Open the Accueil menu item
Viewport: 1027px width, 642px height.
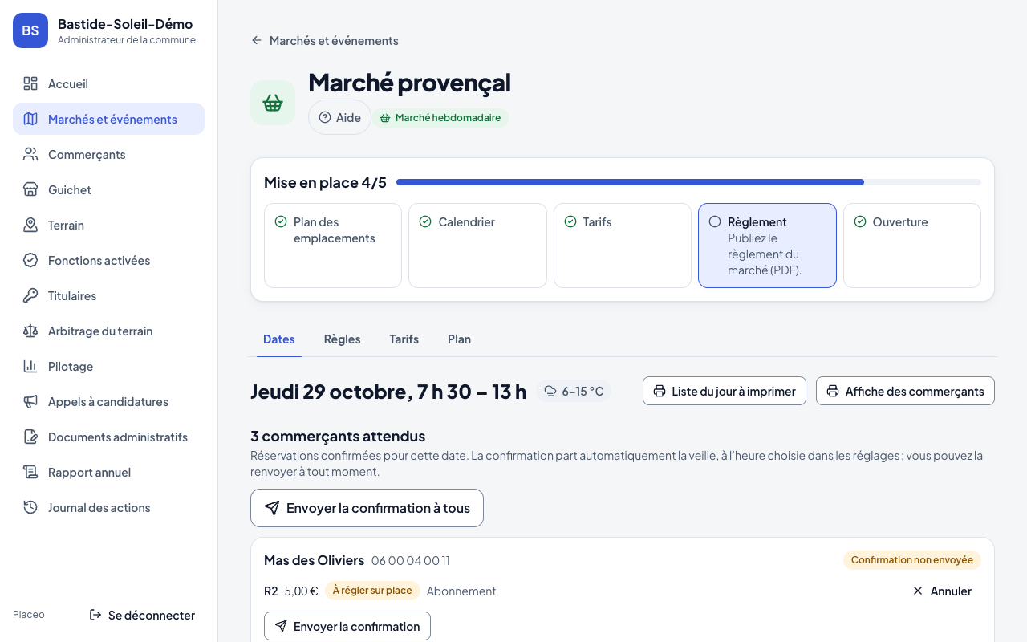[108, 83]
